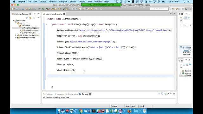This screenshot has height=114, width=203.
Task: Close the AlertsHandling.java editor tab
Action: pos(64,14)
